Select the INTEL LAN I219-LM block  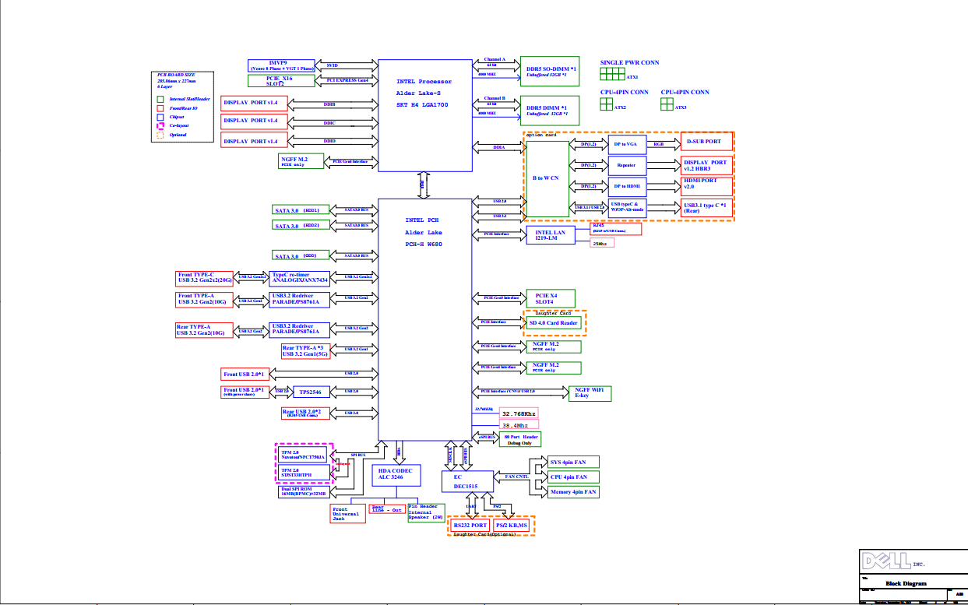click(551, 235)
